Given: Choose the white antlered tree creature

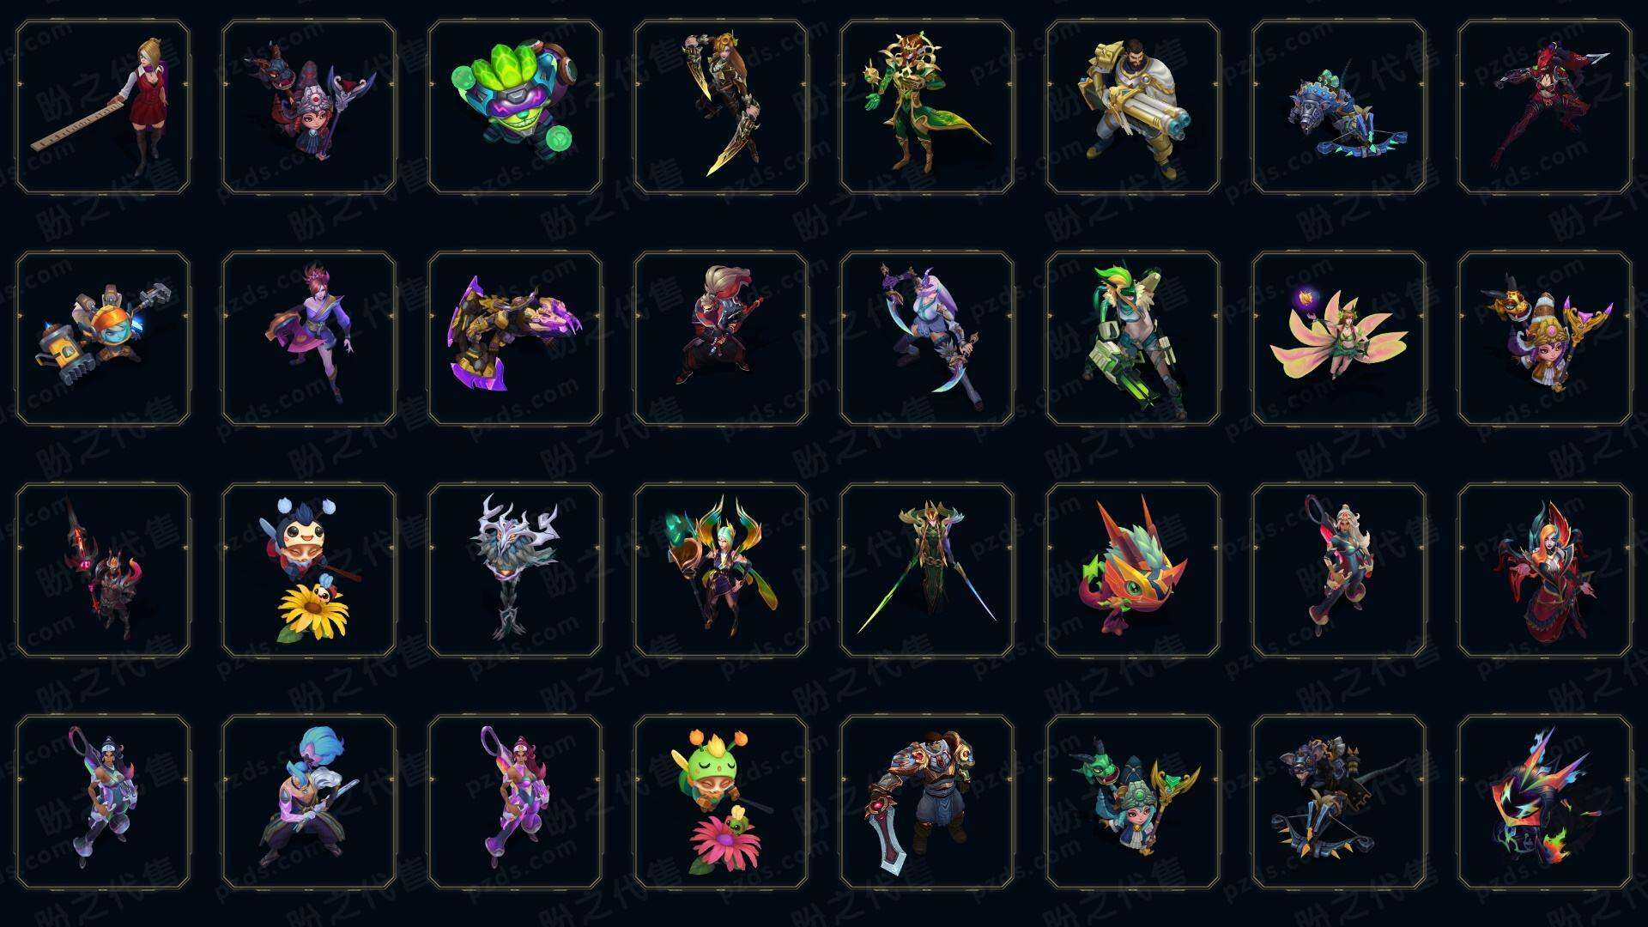Looking at the screenshot, I should click(x=515, y=570).
